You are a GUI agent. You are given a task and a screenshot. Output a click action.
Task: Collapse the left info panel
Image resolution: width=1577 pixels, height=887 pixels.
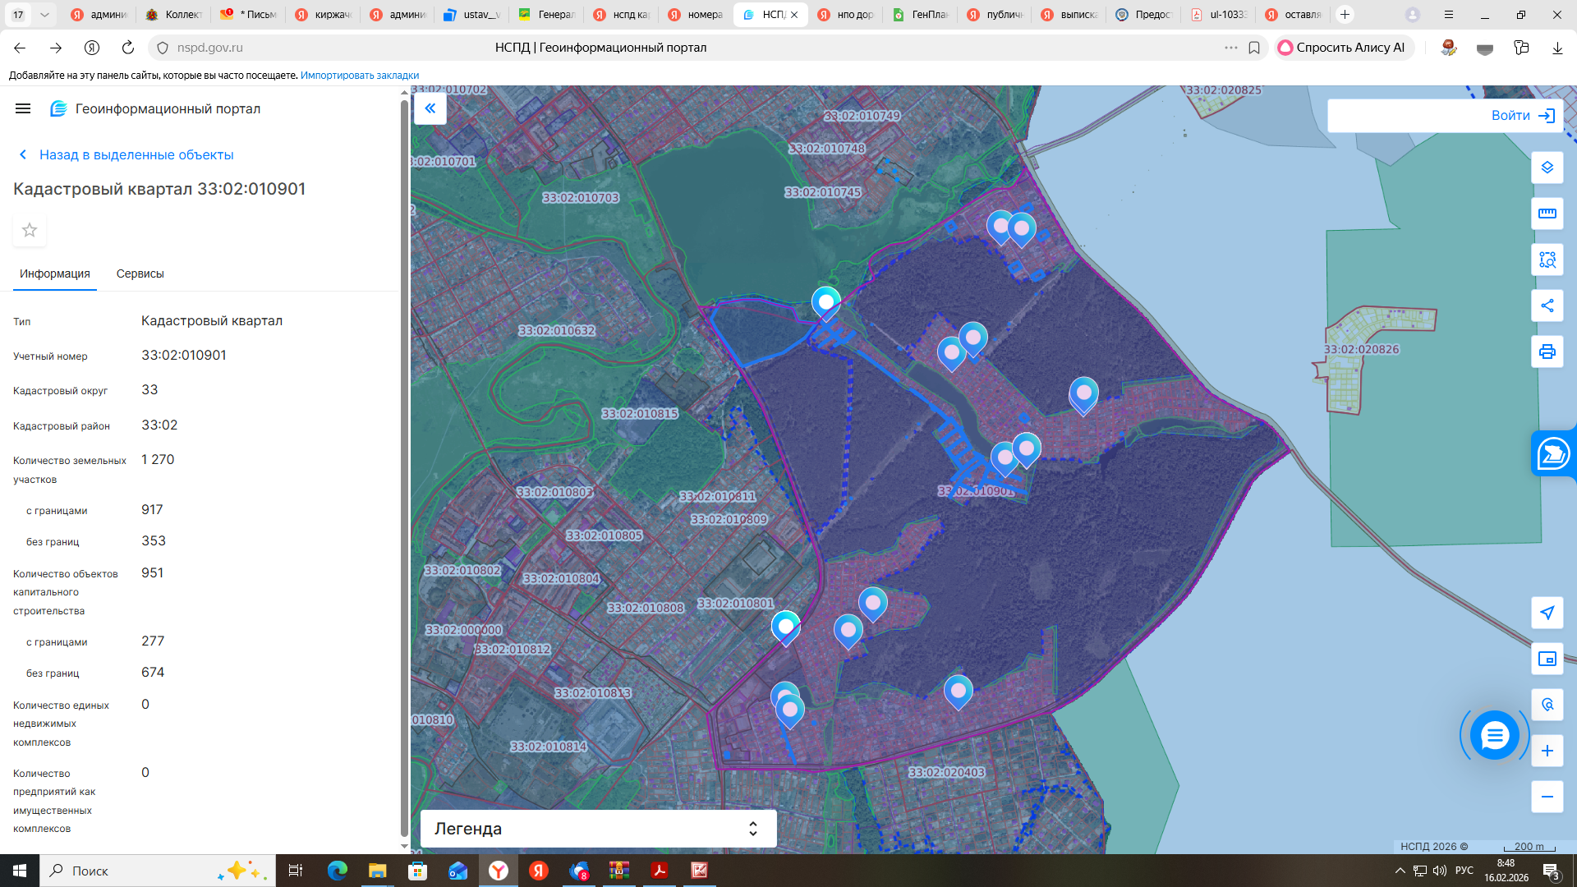pos(430,108)
